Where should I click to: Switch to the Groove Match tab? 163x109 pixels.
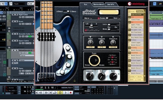pyautogui.click(x=99, y=4)
